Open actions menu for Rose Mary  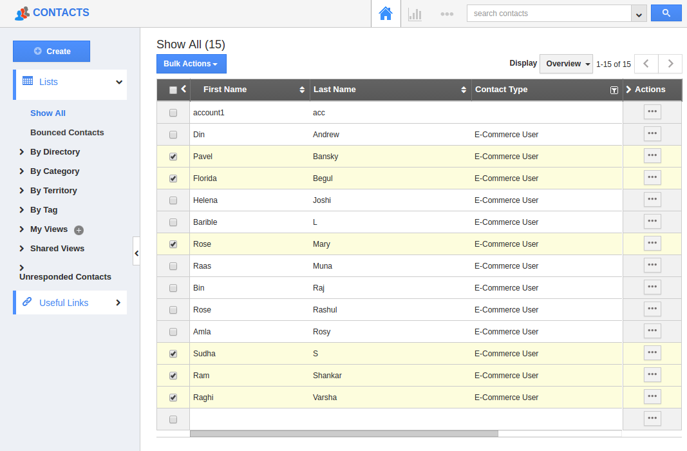(652, 244)
